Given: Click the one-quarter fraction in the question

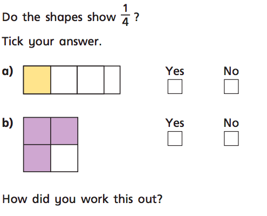Looking at the screenshot, I should click(x=125, y=16).
